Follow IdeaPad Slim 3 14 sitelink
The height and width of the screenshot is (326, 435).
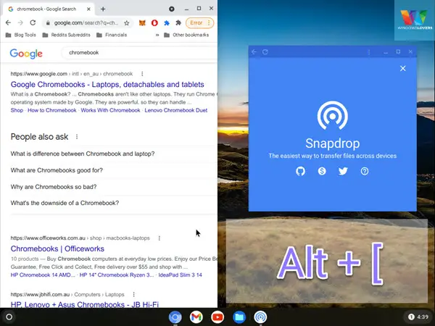(x=180, y=275)
